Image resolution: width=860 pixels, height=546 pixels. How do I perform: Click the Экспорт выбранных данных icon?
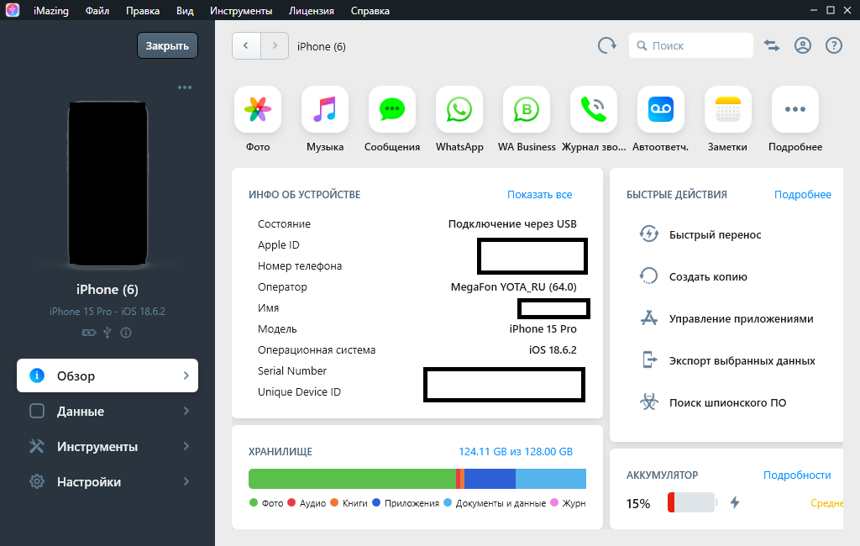pos(649,360)
